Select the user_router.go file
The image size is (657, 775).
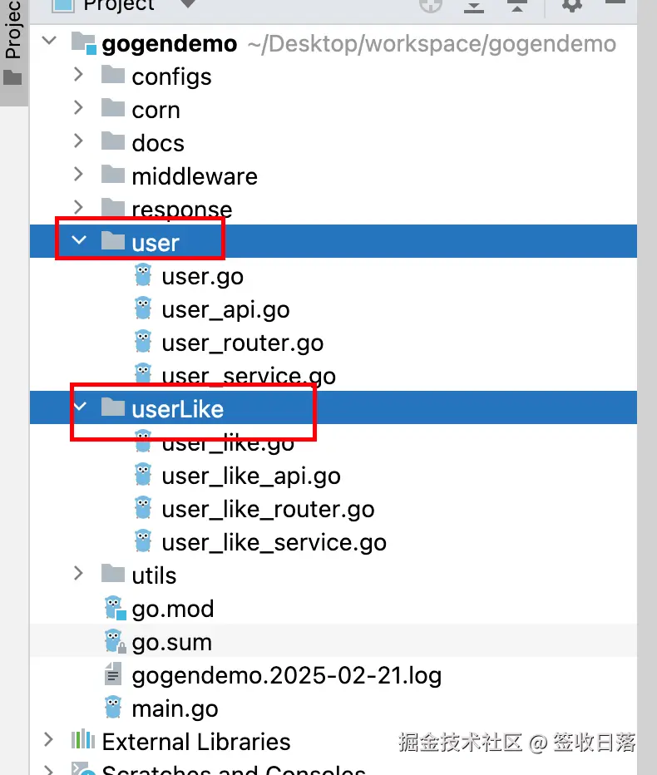tap(242, 343)
